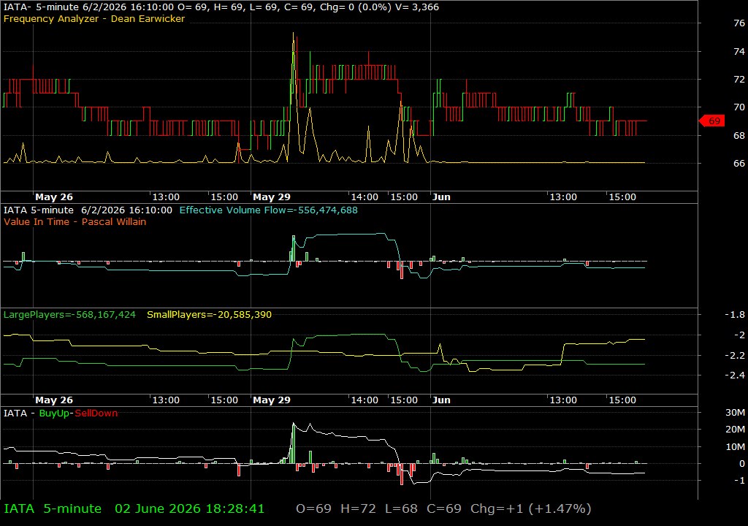Click the green BuyUp legend label
The image size is (748, 526).
54,413
